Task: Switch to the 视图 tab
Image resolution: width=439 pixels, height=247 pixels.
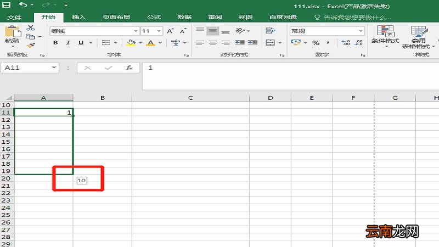Action: coord(245,17)
